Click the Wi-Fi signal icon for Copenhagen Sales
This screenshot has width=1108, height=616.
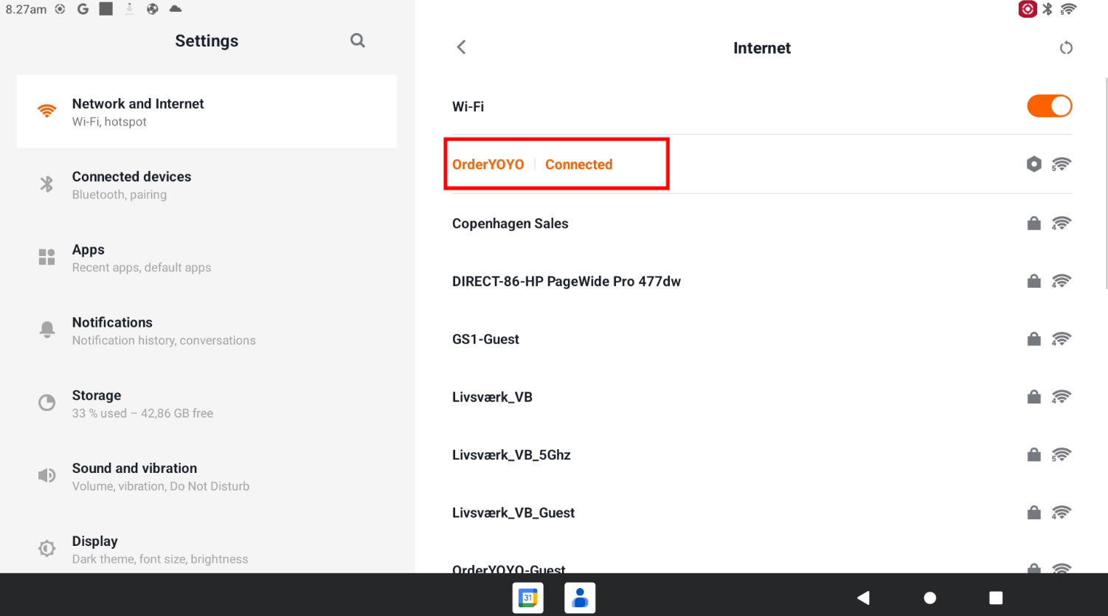click(x=1061, y=224)
